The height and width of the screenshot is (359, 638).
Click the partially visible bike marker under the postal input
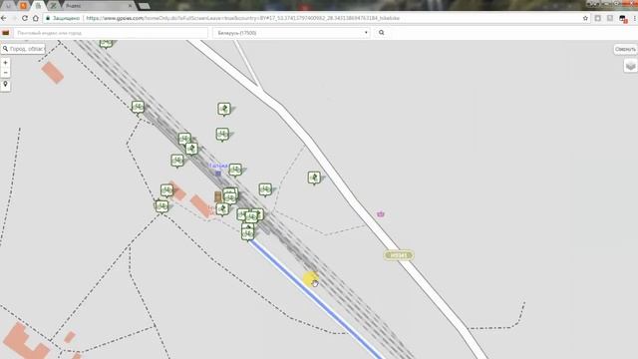pos(106,44)
